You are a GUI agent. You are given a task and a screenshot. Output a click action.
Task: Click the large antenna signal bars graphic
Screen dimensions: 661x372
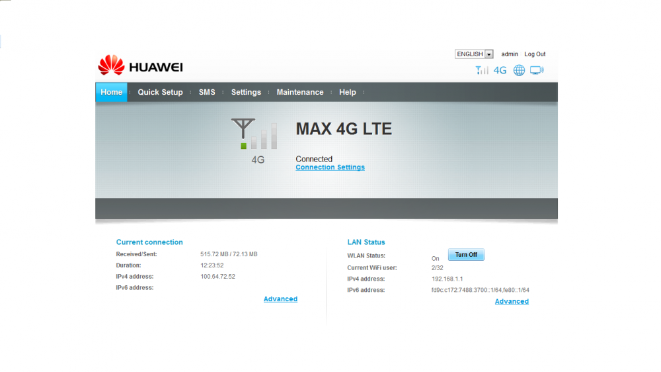point(254,134)
